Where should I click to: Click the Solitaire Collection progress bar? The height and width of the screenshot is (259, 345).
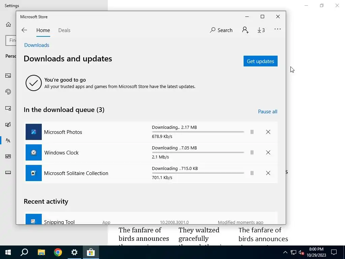(198, 173)
